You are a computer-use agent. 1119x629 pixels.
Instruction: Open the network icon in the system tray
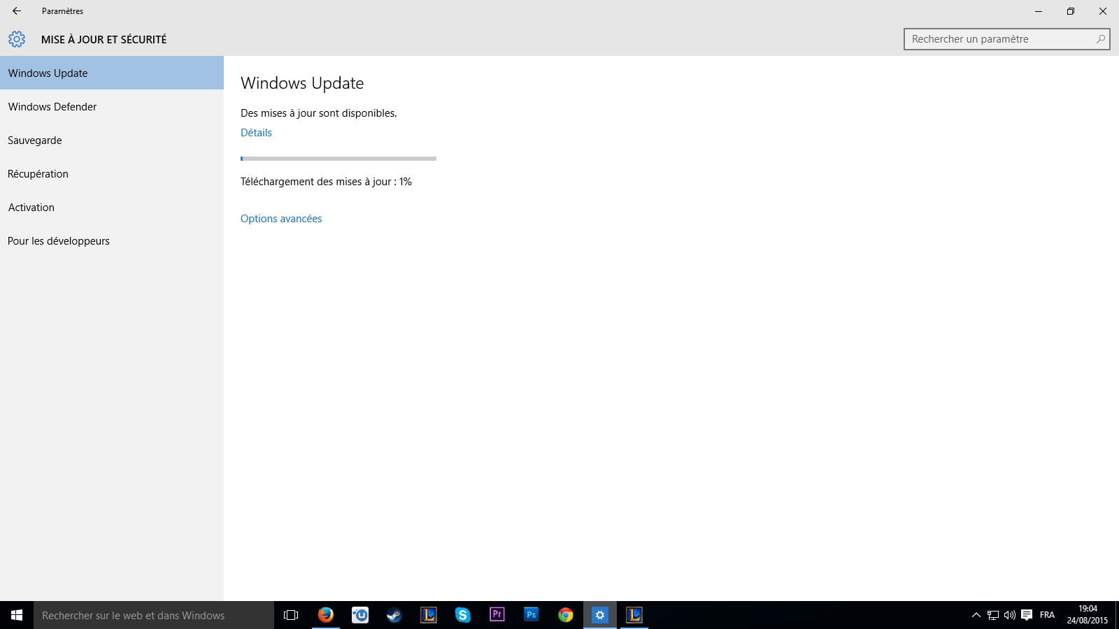pyautogui.click(x=993, y=615)
